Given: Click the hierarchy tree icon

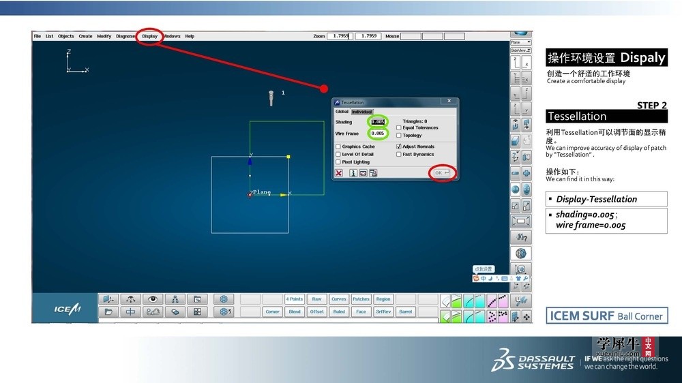Looking at the screenshot, I should (175, 299).
